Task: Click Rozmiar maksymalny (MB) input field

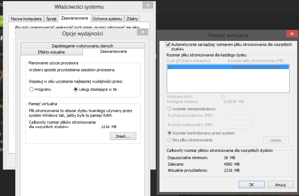Action: click(239, 124)
